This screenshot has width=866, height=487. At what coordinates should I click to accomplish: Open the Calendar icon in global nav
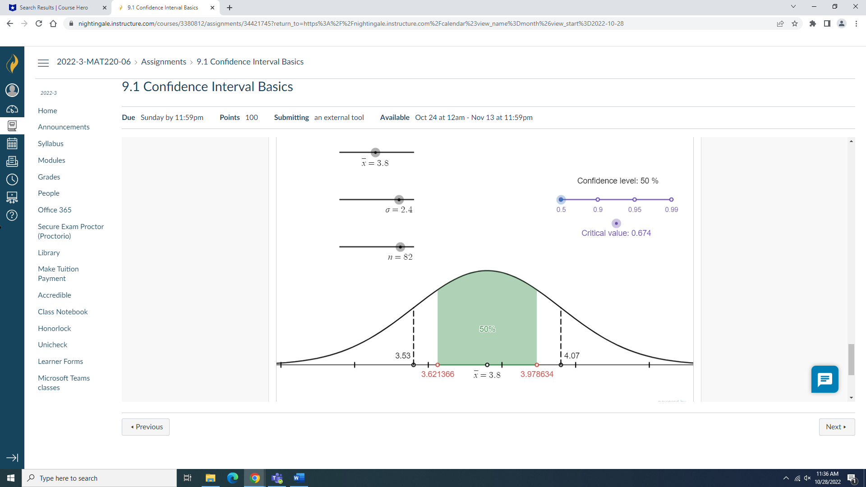(12, 144)
